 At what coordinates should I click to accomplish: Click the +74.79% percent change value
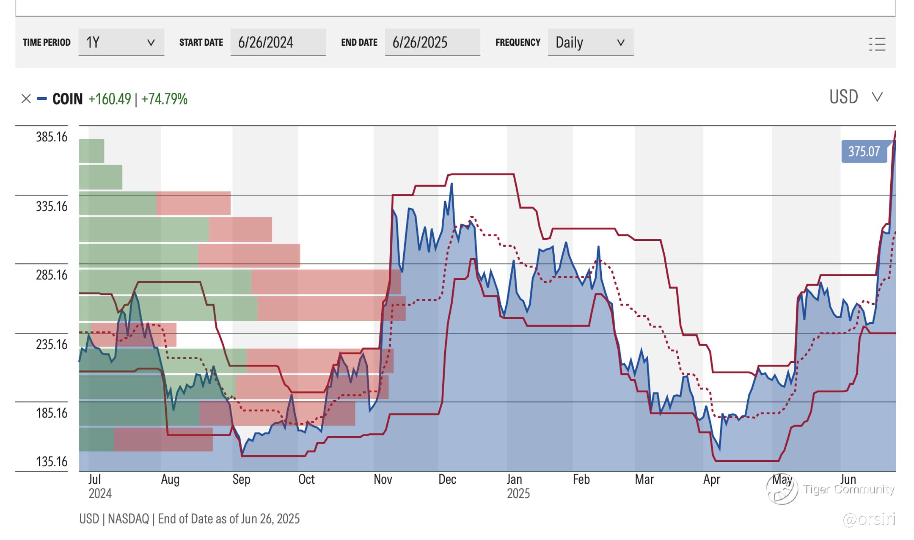(164, 99)
